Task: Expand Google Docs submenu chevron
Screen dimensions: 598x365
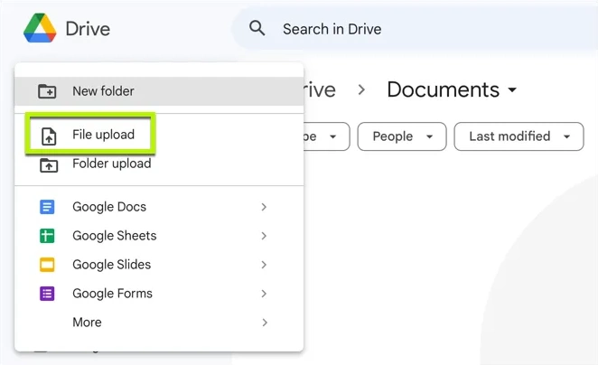Action: (x=264, y=207)
